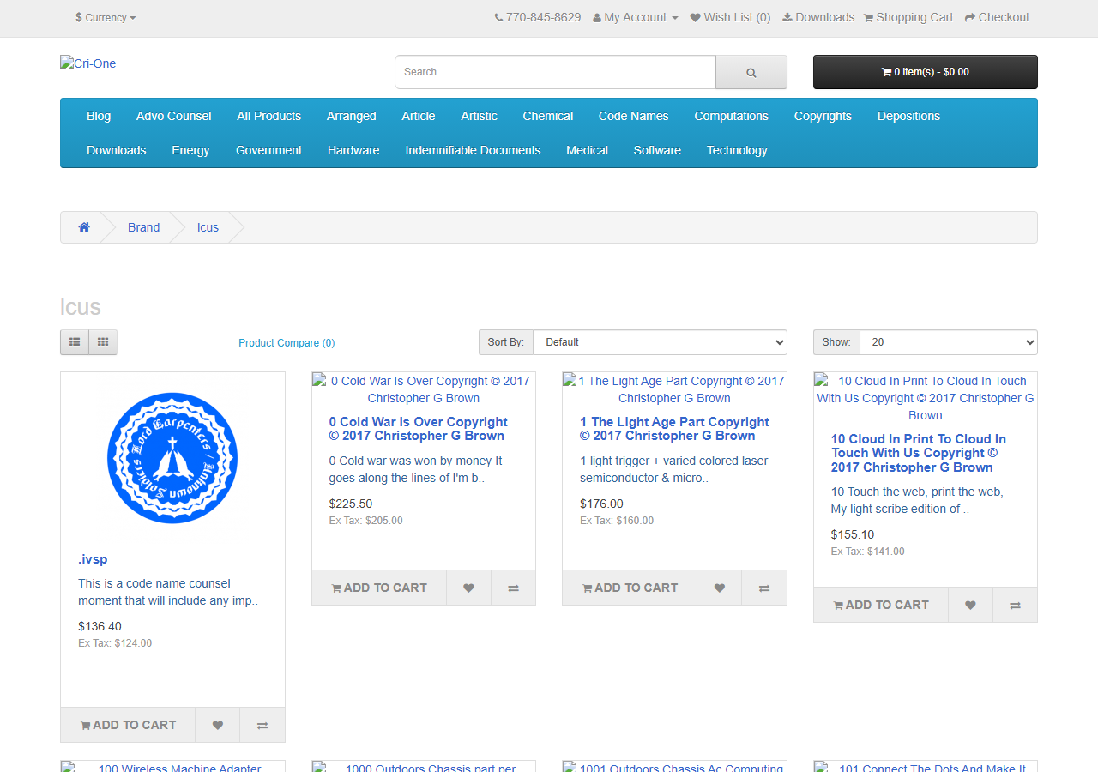
Task: Open the Energy category
Action: (x=190, y=150)
